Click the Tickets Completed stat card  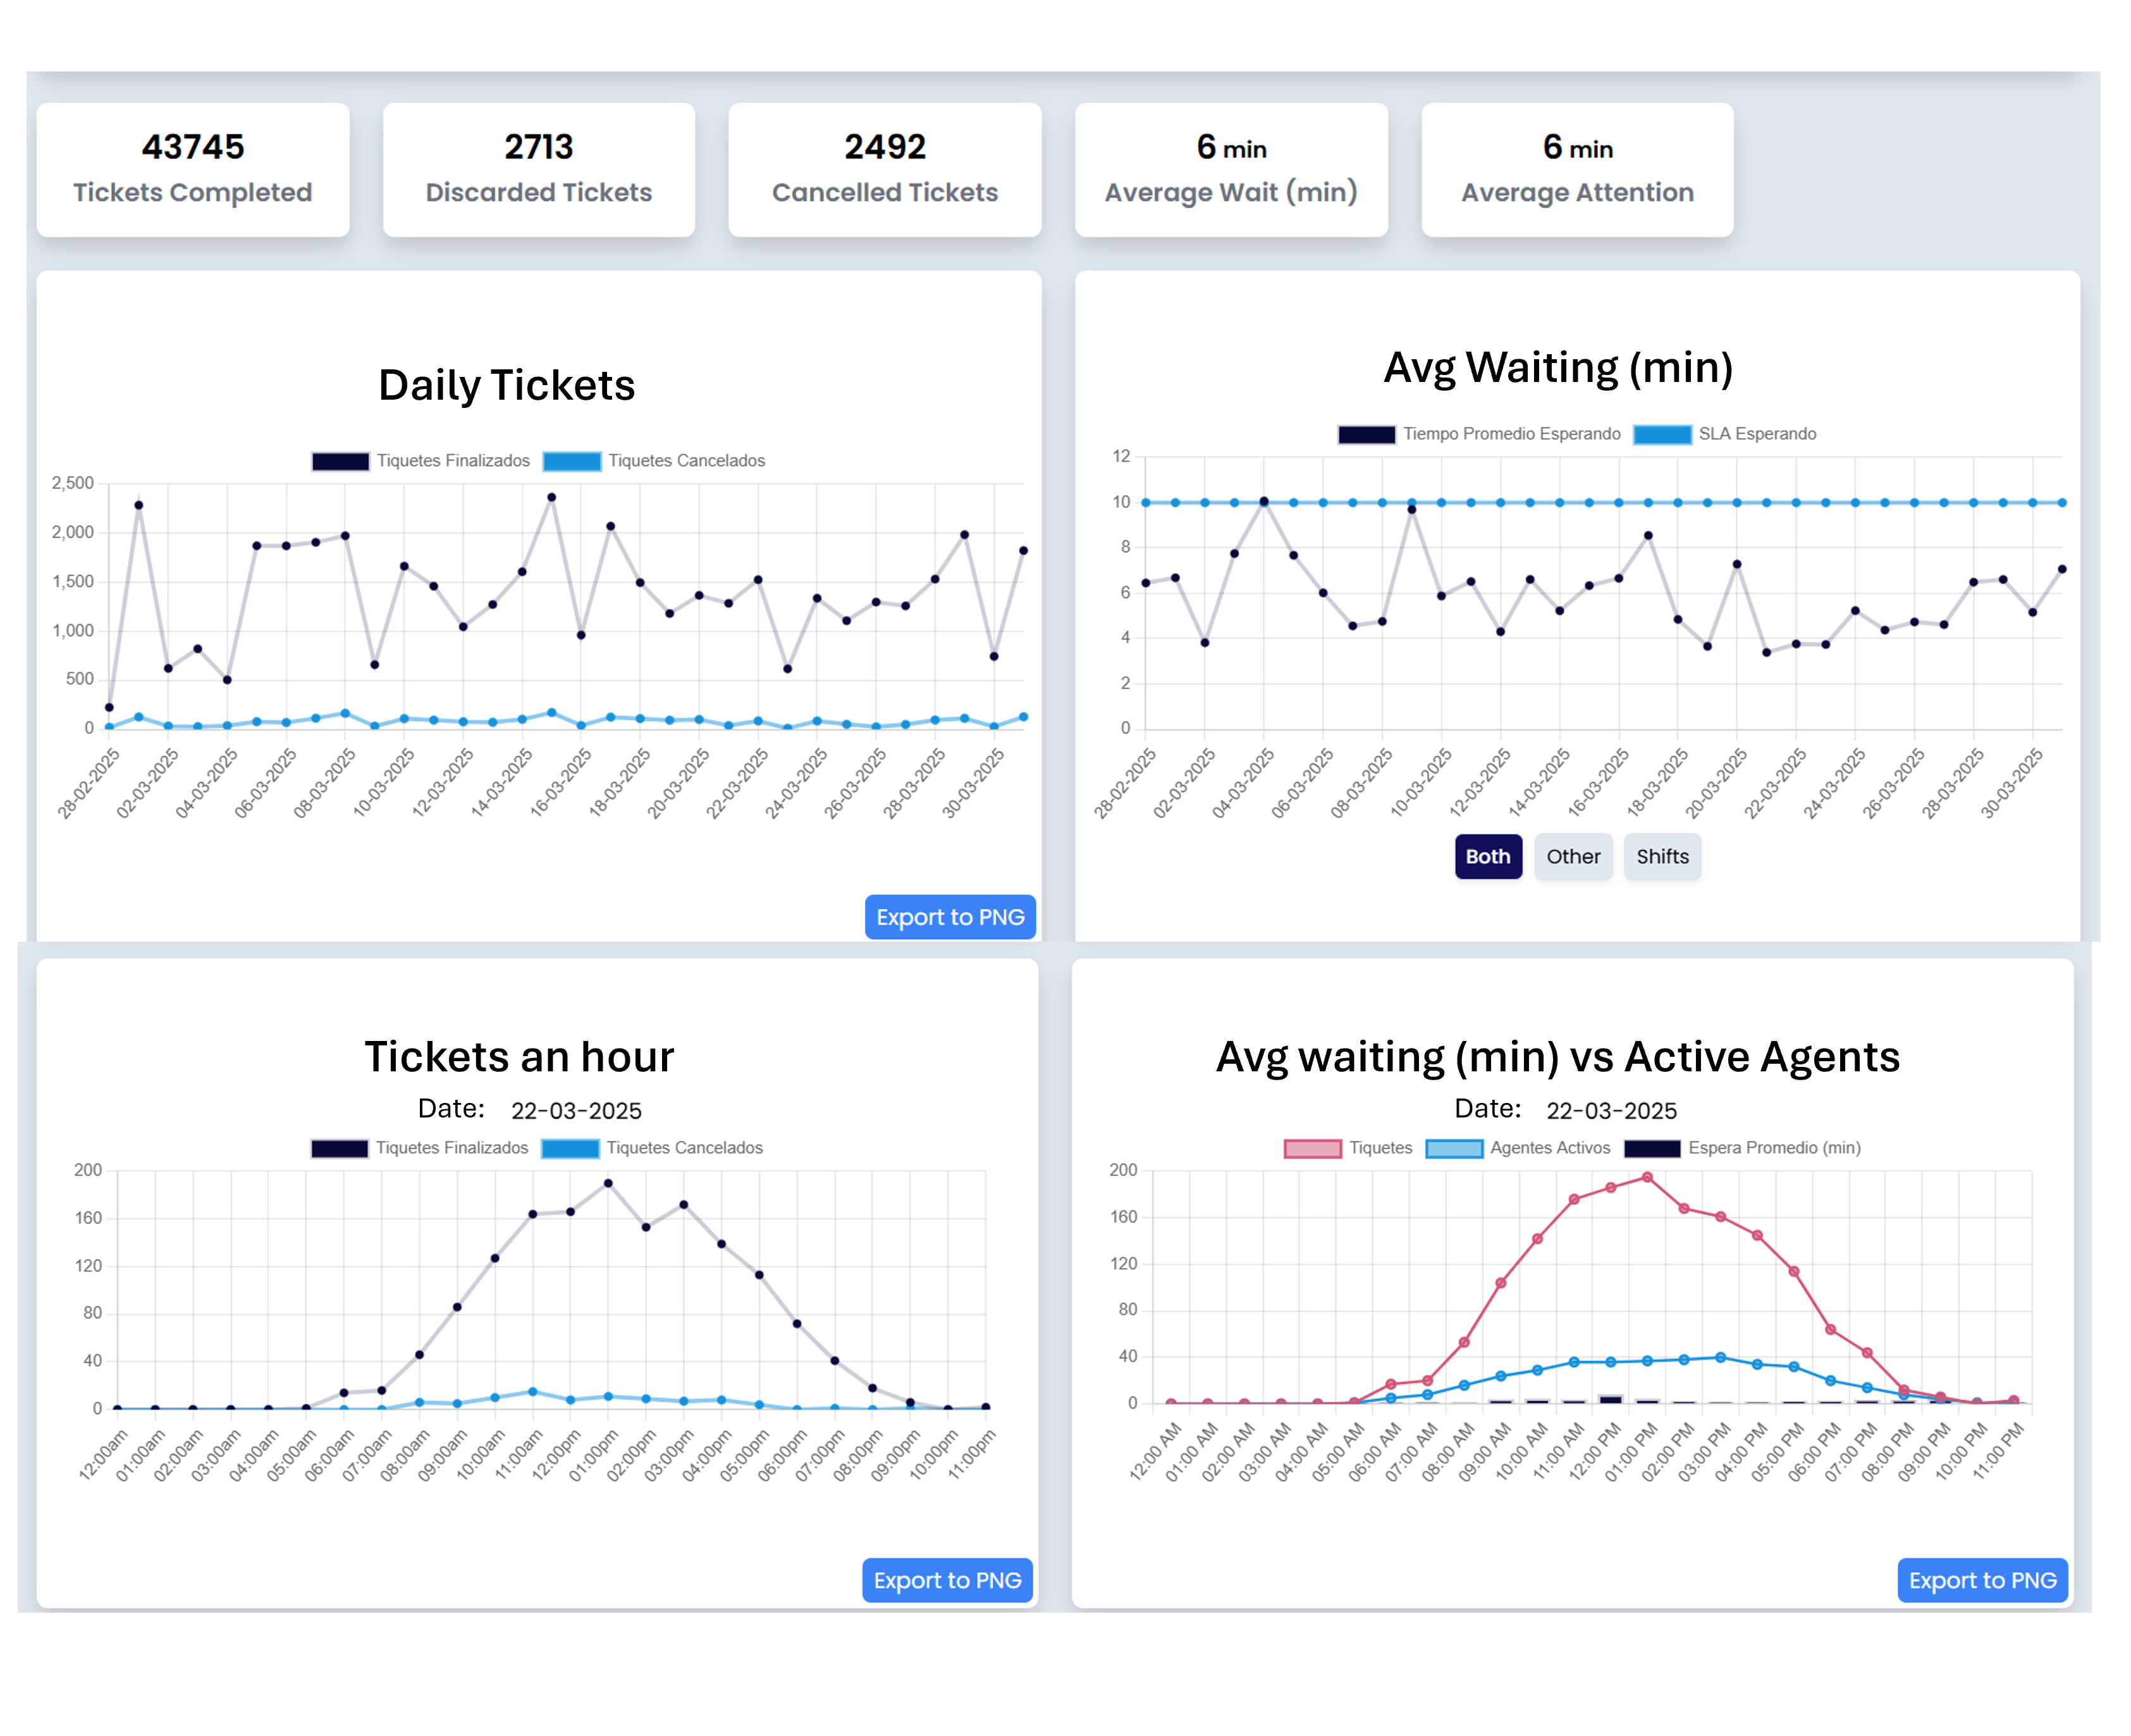(x=193, y=170)
